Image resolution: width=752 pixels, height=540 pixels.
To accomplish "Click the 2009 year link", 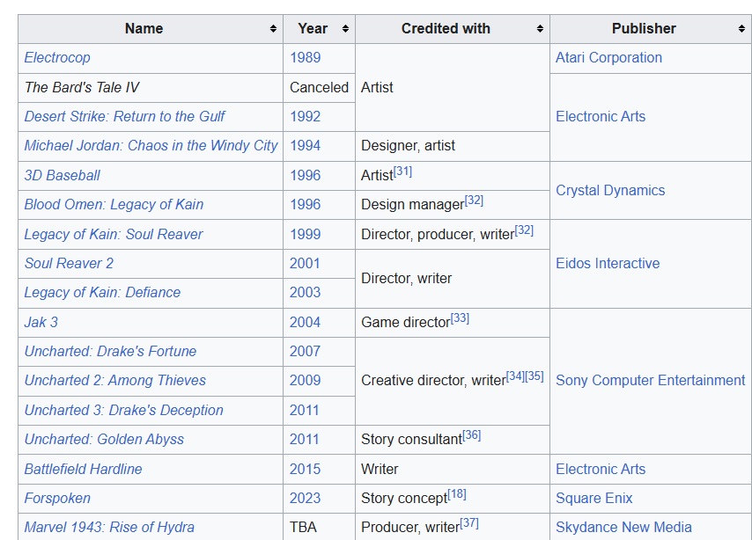I will (x=305, y=381).
